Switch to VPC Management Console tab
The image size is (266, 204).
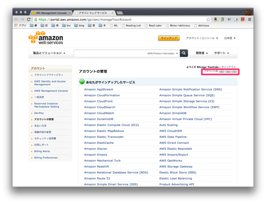click(x=51, y=13)
